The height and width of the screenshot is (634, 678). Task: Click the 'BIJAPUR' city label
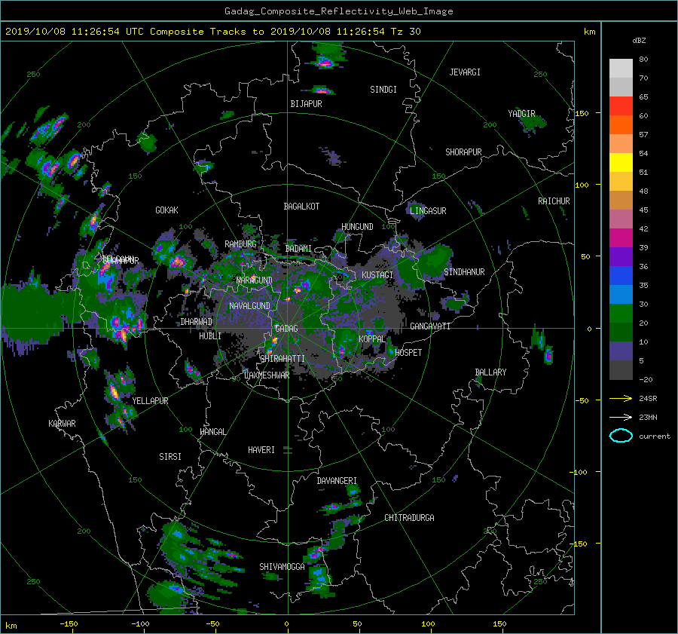click(306, 104)
